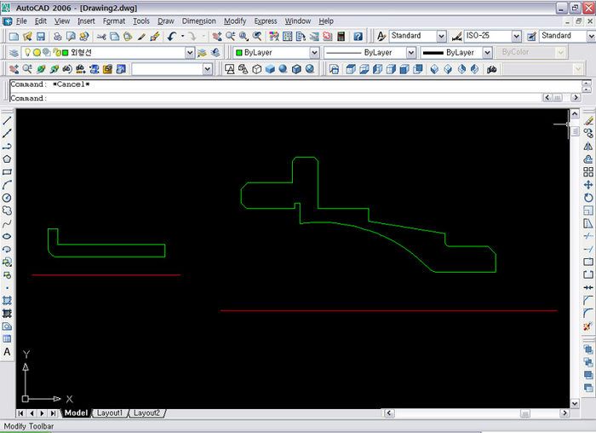Open the text style Standard dropdown
The height and width of the screenshot is (433, 596).
coord(441,37)
